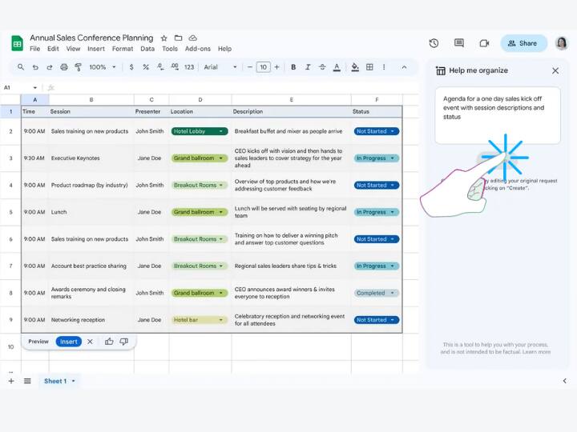The width and height of the screenshot is (577, 432).
Task: Decrease font size with minus button
Action: [250, 67]
